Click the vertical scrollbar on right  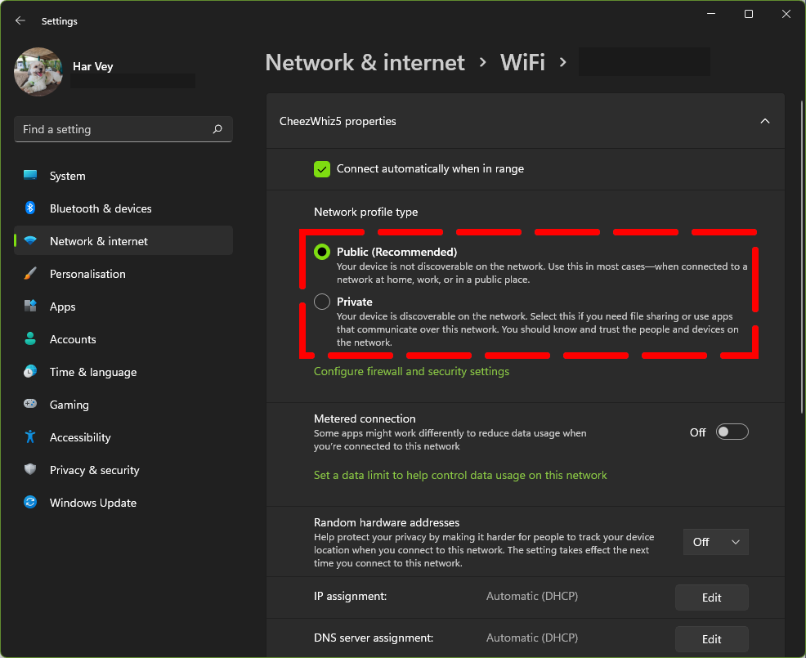(x=801, y=257)
